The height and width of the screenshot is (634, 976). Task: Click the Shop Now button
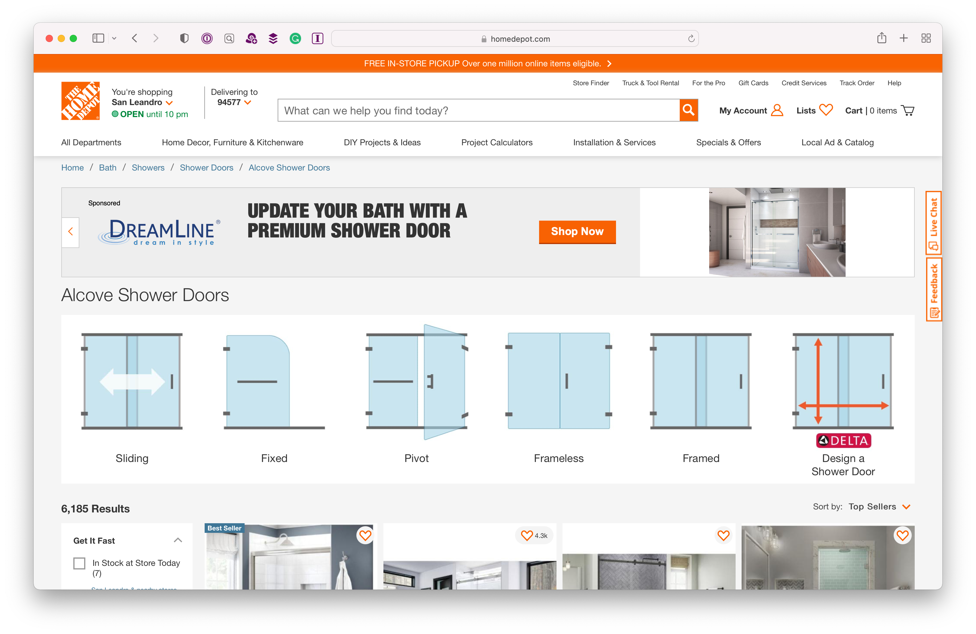577,232
